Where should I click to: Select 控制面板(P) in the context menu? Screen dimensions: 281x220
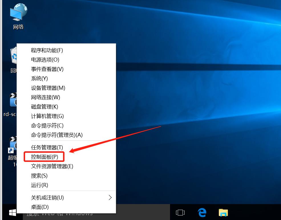click(x=45, y=157)
